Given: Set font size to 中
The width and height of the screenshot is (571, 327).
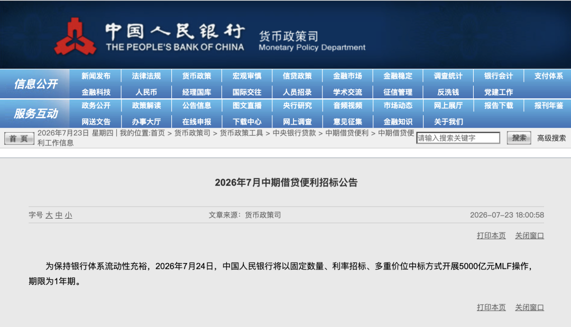Looking at the screenshot, I should pyautogui.click(x=59, y=216).
